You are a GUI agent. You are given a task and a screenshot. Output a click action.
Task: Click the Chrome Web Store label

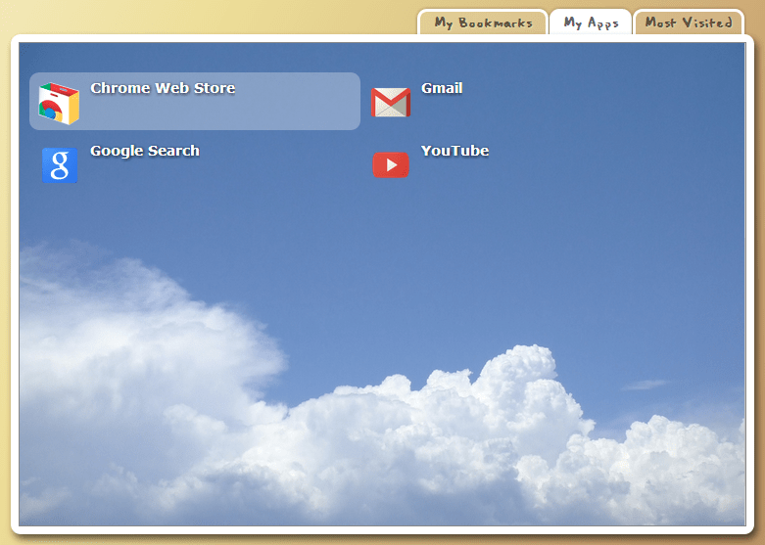point(163,88)
